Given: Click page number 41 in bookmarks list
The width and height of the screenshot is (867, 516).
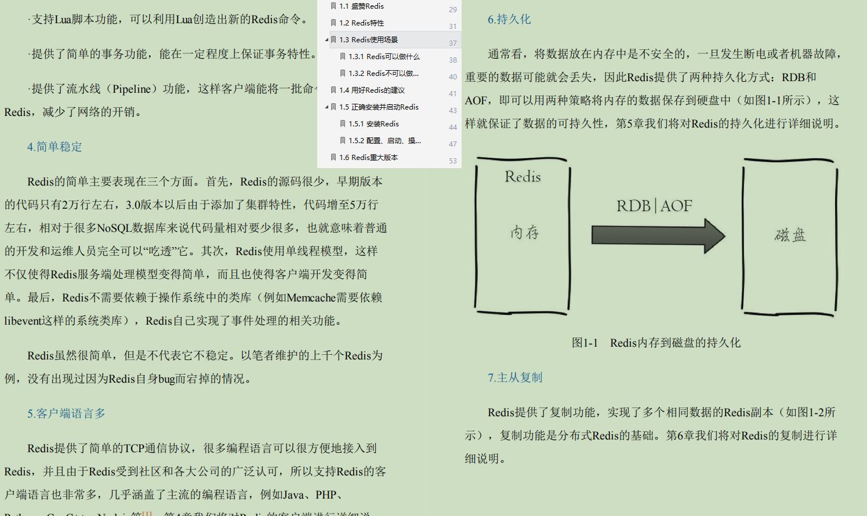Looking at the screenshot, I should point(453,94).
